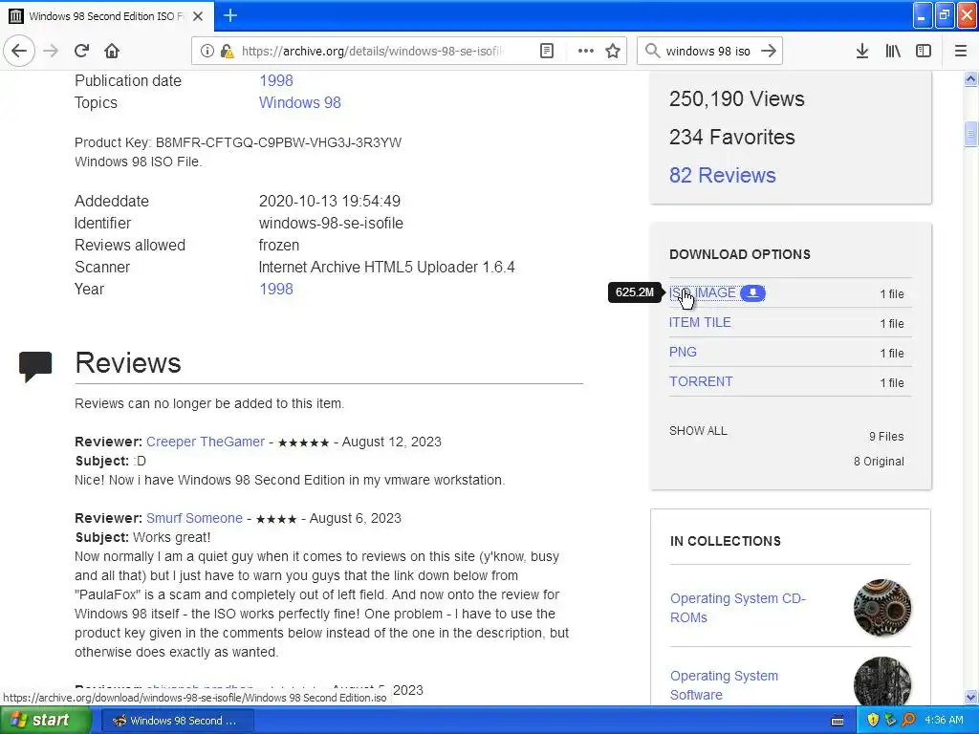Viewport: 979px width, 734px height.
Task: Open the 1998 Year link
Action: pos(276,289)
